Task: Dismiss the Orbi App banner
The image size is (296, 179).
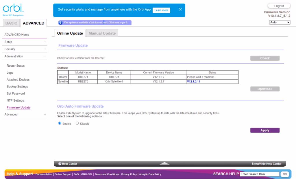Action: click(180, 9)
